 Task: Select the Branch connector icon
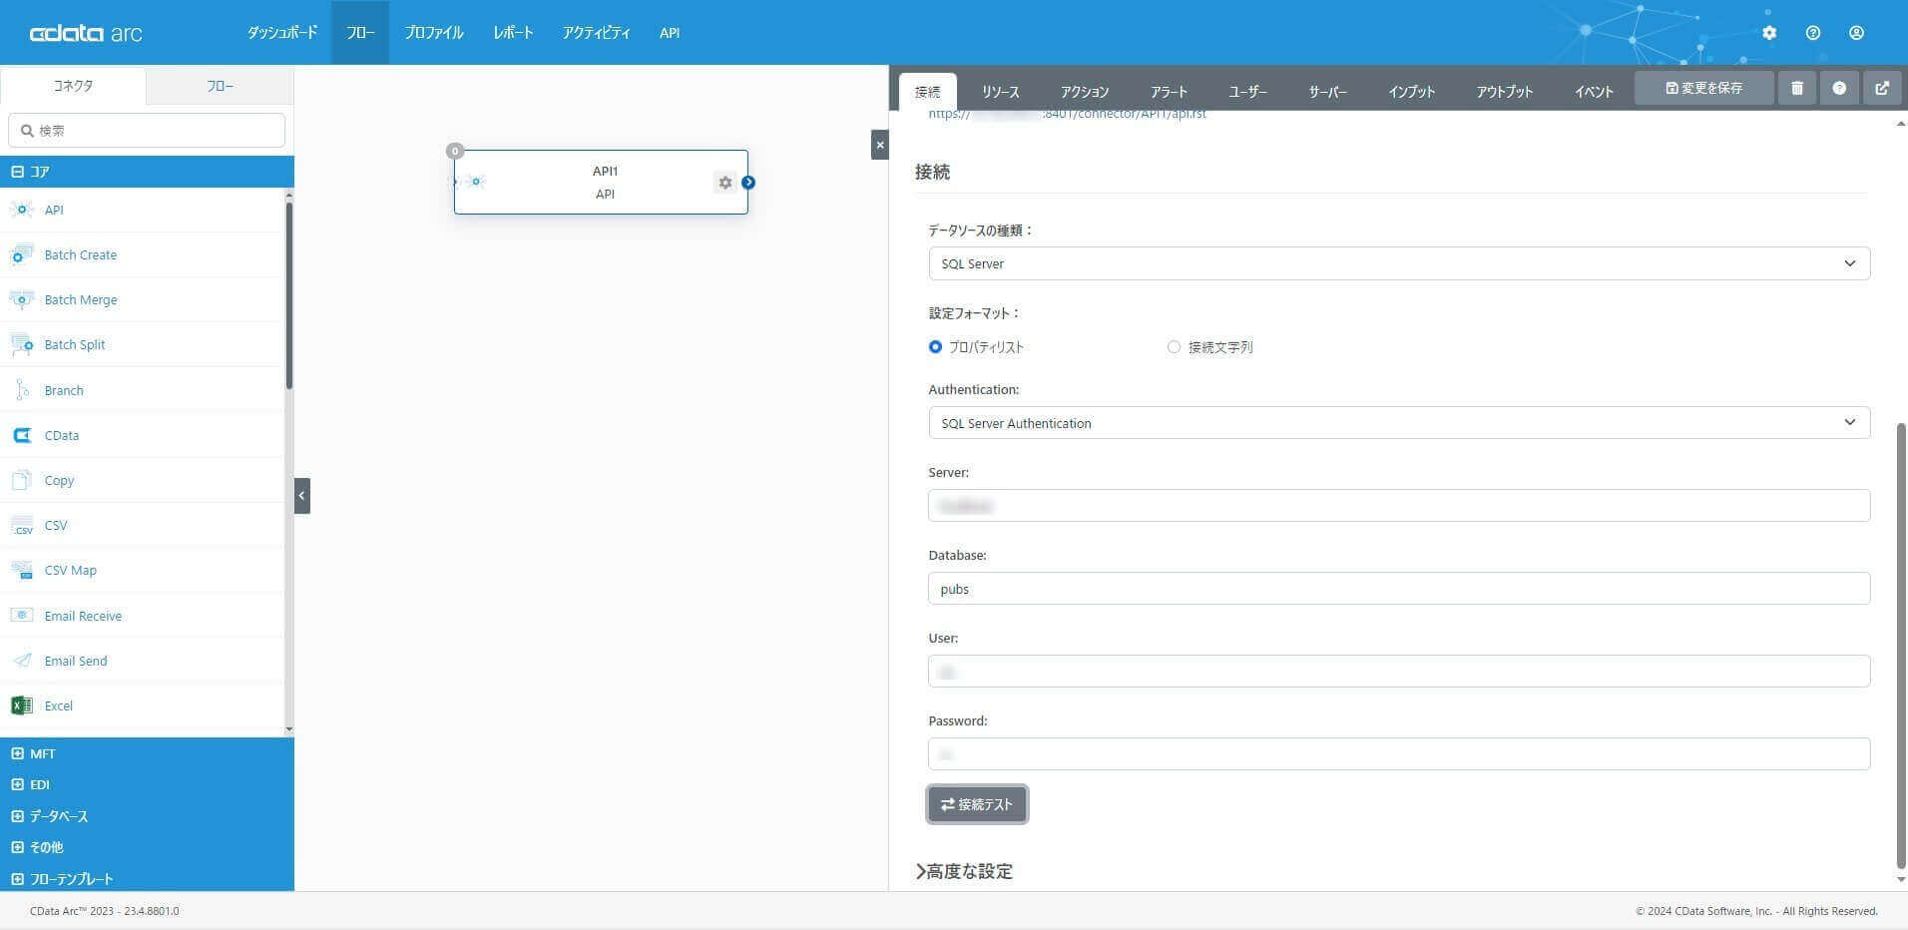(x=22, y=390)
